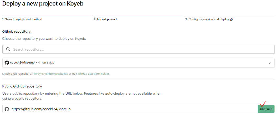Screen dimensions: 280x117
Task: Click the Deploy a new project title
Action: click(43, 3)
